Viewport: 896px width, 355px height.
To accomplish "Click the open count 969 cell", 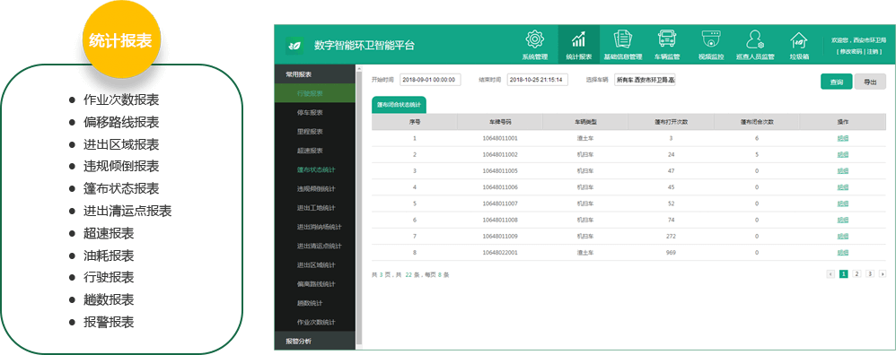I will tap(671, 252).
